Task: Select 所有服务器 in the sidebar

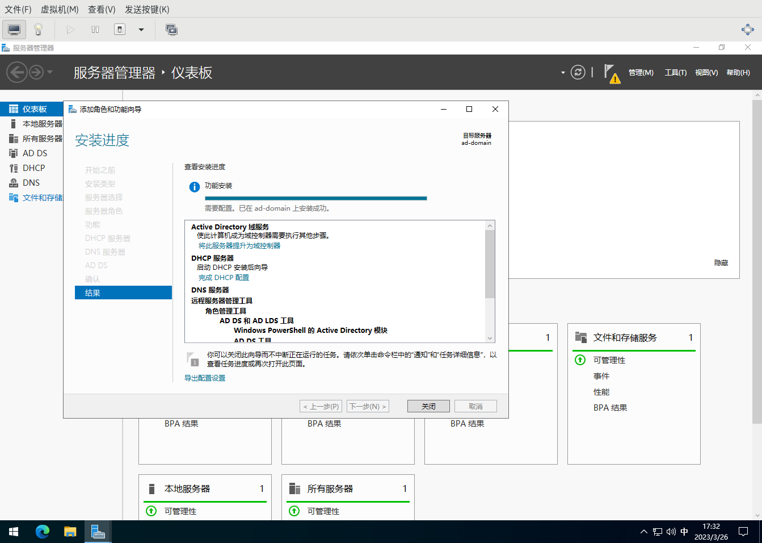Action: [32, 139]
